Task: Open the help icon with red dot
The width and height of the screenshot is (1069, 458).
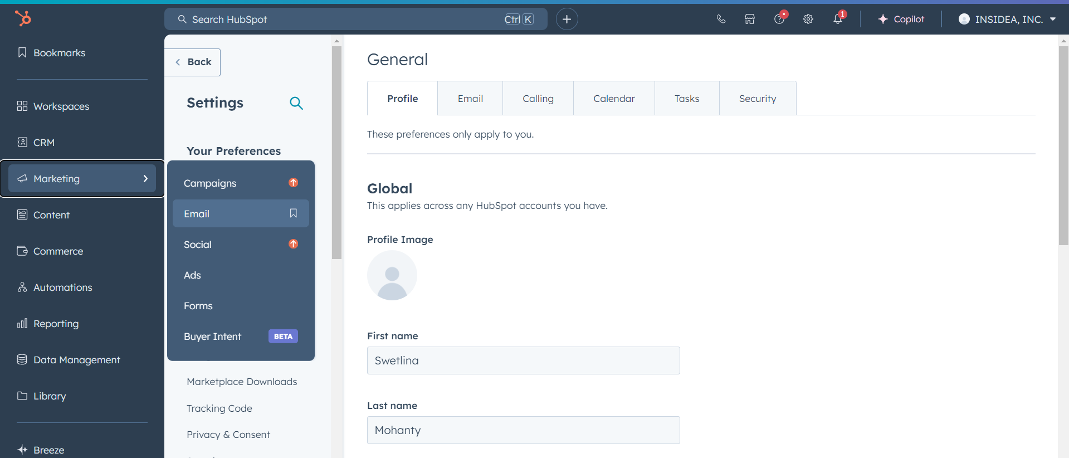Action: click(779, 18)
